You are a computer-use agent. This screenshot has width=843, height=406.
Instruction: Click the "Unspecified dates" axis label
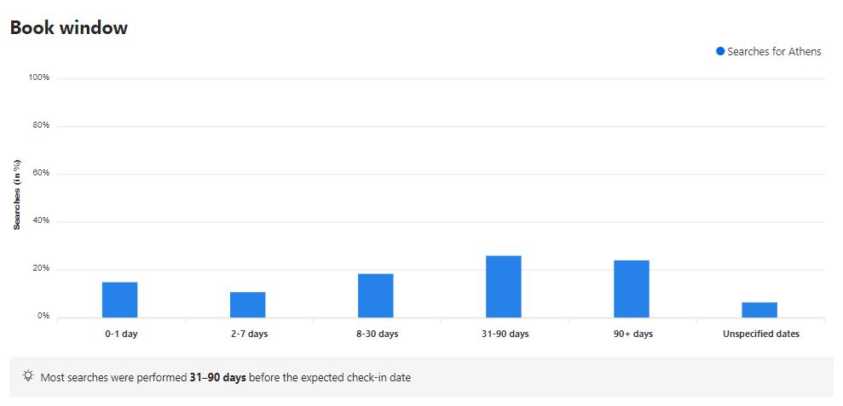(x=761, y=334)
